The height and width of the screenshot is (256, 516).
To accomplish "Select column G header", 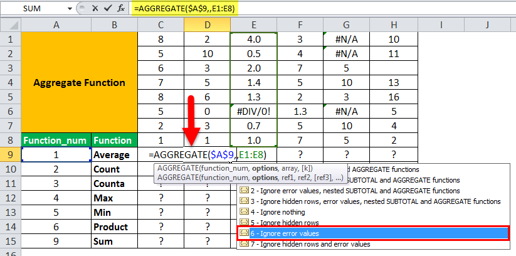I will pyautogui.click(x=347, y=24).
